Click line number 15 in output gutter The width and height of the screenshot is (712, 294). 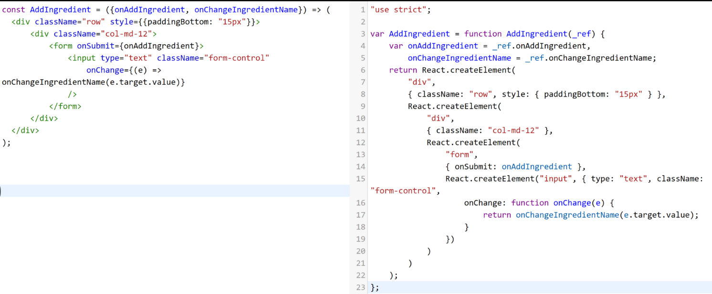click(361, 179)
